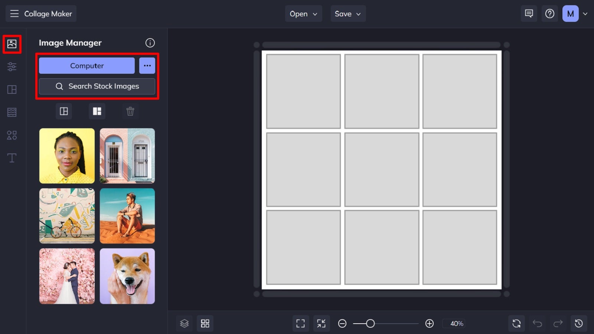Click the layers icon in the bottom toolbar
The height and width of the screenshot is (334, 594).
[185, 323]
